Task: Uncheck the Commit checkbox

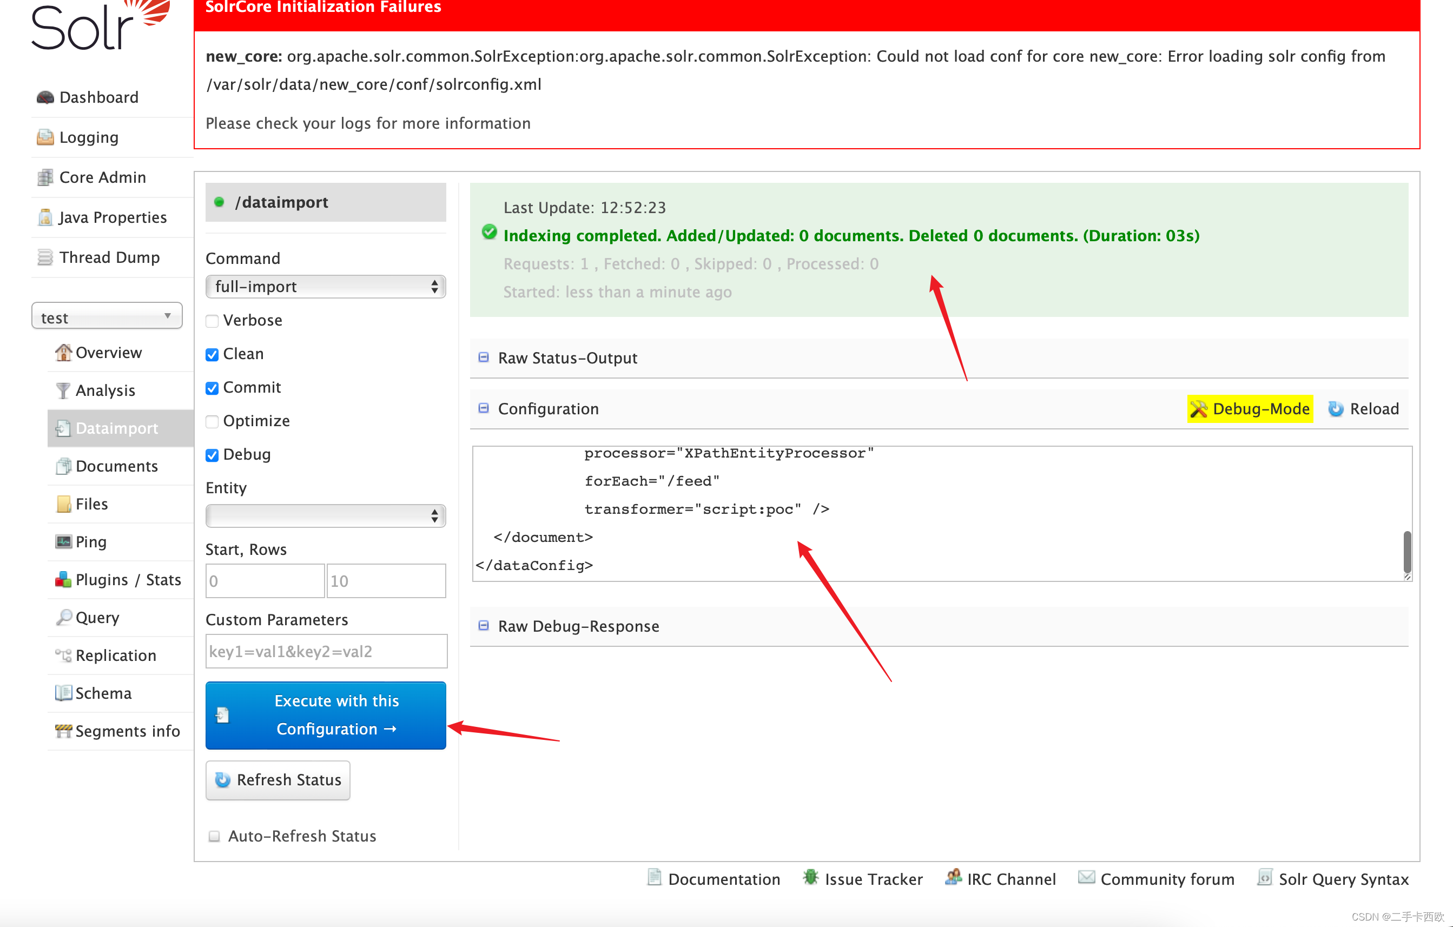Action: click(212, 388)
